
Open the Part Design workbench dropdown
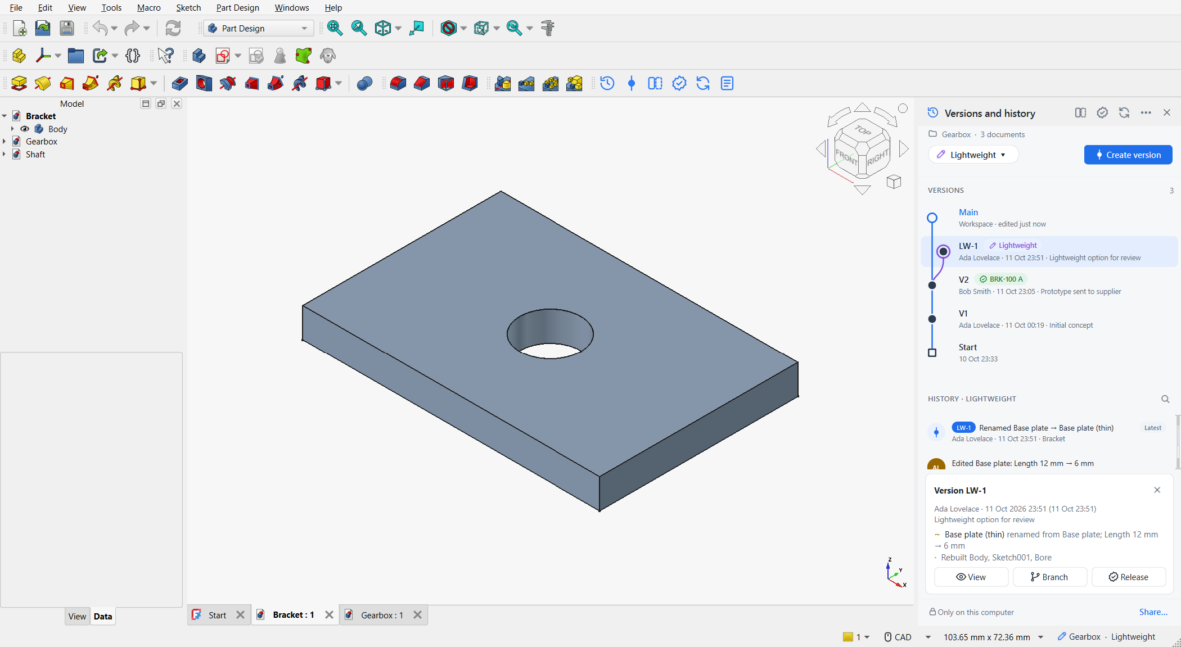[x=259, y=28]
